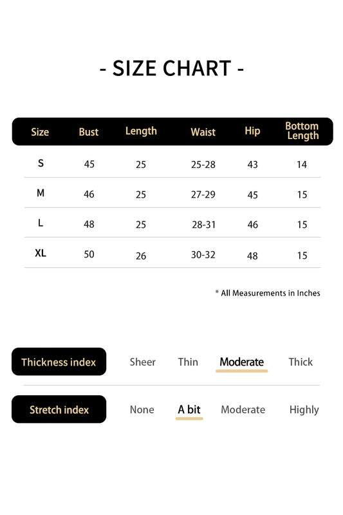The height and width of the screenshot is (515, 343).
Task: Select the Highly stretch option
Action: [x=304, y=410]
